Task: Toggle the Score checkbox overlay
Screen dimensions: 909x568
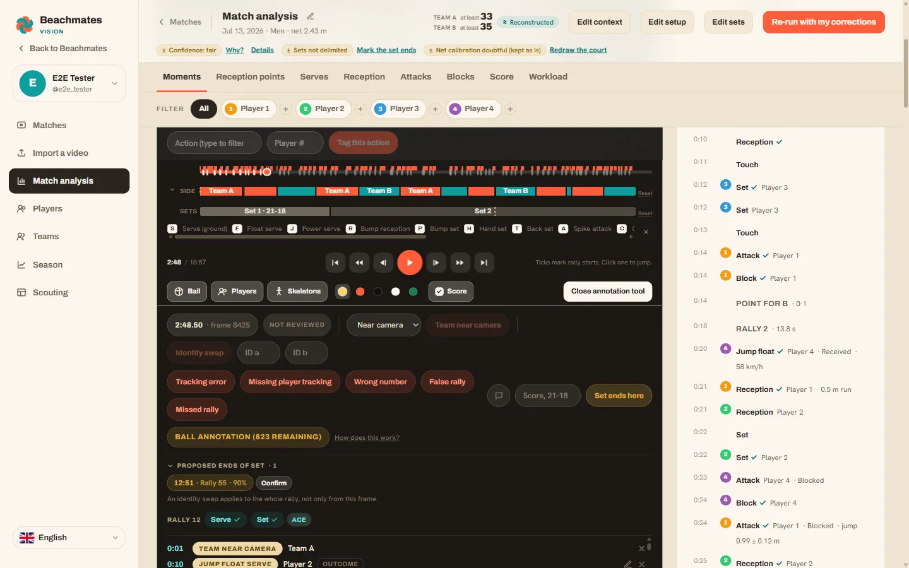Action: (x=451, y=292)
